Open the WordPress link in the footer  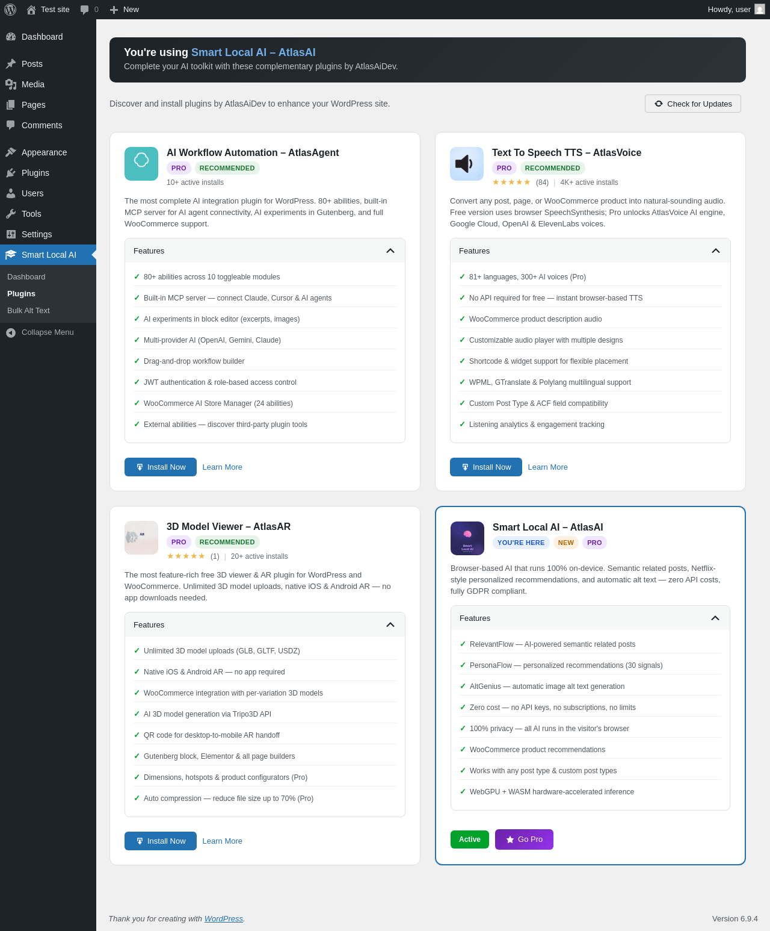click(x=224, y=919)
